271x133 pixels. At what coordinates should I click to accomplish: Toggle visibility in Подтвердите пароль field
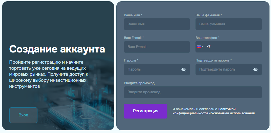click(x=255, y=70)
